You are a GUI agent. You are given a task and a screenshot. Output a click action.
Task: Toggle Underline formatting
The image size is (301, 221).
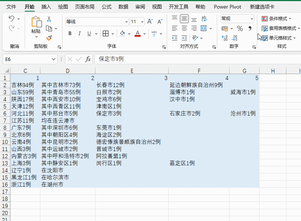tap(89, 33)
